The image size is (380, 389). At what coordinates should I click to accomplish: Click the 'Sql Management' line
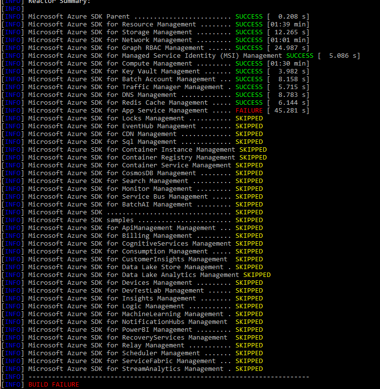[132, 142]
